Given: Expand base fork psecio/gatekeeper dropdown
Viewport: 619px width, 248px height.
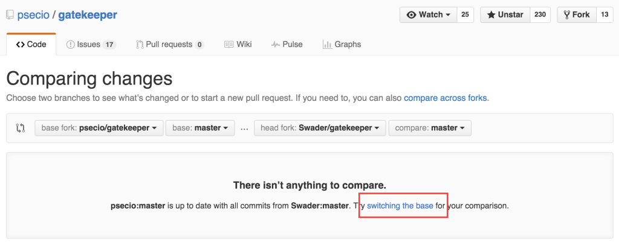Looking at the screenshot, I should click(x=99, y=128).
